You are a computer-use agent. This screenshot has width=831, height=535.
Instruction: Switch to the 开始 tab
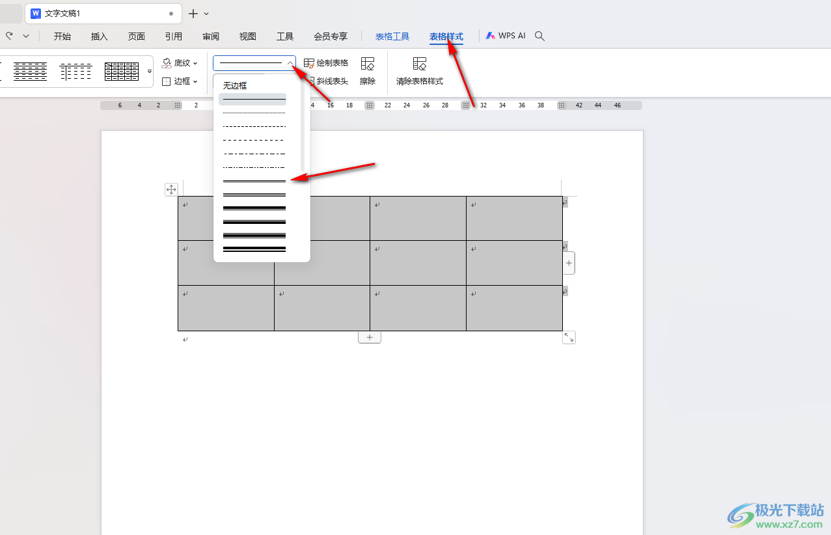coord(62,36)
